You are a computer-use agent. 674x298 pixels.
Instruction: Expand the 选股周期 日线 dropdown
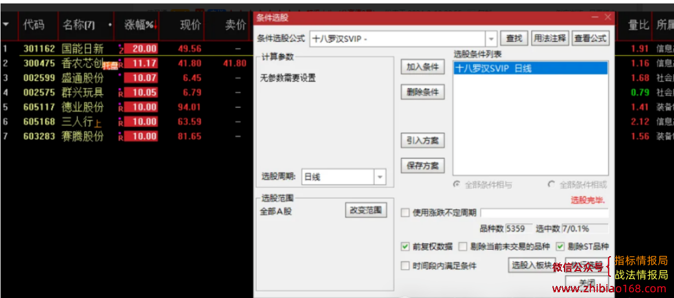(380, 177)
